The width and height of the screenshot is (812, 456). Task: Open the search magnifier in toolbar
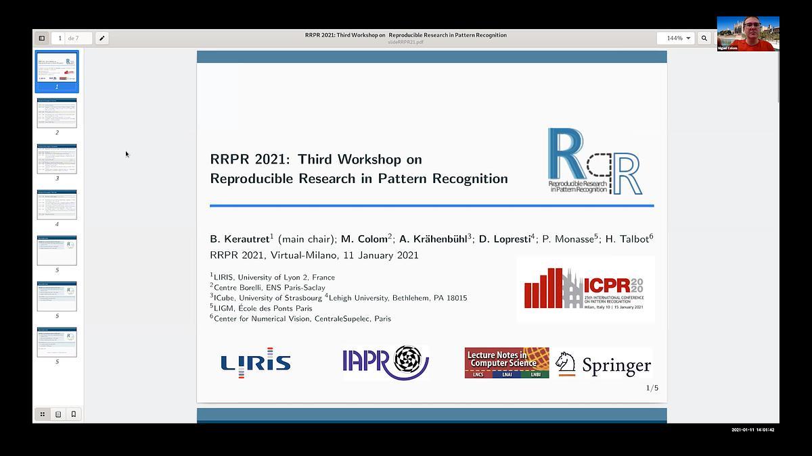tap(704, 39)
